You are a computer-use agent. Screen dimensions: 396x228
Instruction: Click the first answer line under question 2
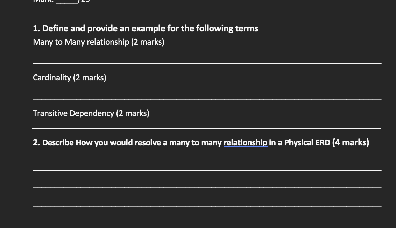pyautogui.click(x=206, y=170)
